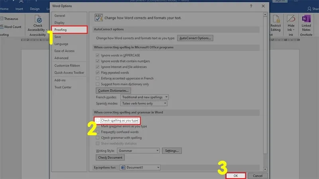
Task: Enable Check spelling as you type
Action: 98,121
